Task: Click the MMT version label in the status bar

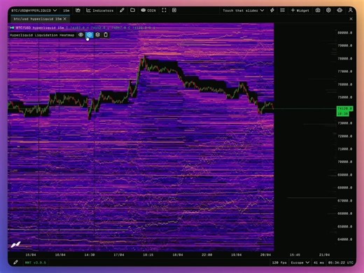Action: (x=36, y=262)
